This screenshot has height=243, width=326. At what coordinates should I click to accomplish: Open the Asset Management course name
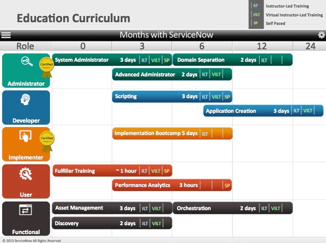coord(79,208)
